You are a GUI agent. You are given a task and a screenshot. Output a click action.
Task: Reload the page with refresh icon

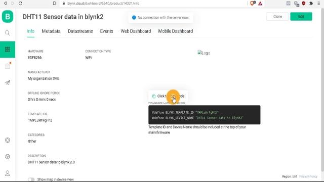[20, 4]
